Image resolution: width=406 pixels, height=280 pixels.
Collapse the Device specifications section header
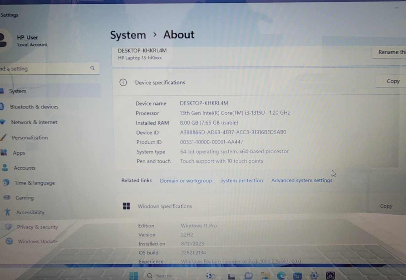tap(259, 83)
